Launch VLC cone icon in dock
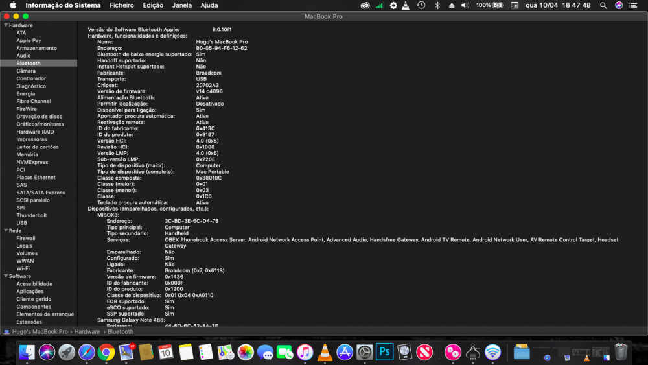This screenshot has width=648, height=365. (325, 352)
